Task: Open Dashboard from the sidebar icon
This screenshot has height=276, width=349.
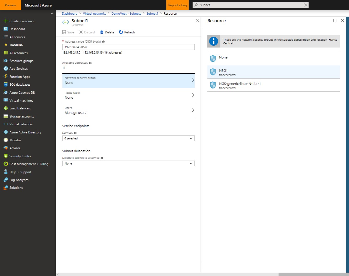Action: pyautogui.click(x=6, y=29)
